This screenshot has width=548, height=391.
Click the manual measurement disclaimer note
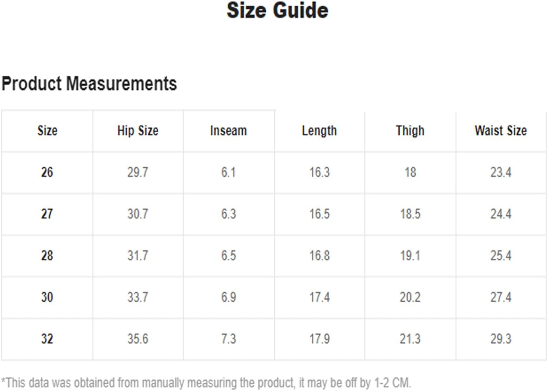[x=206, y=383]
